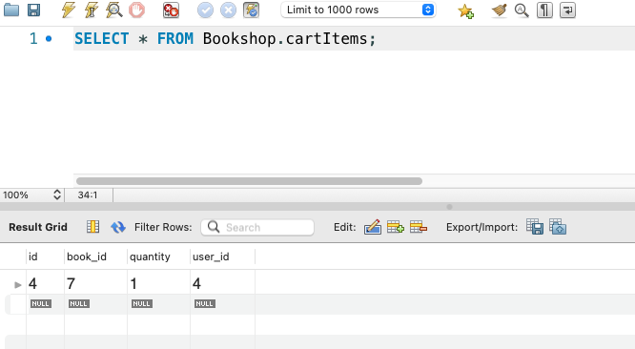Refresh results with blue arrows icon
Image resolution: width=635 pixels, height=349 pixels.
[118, 227]
